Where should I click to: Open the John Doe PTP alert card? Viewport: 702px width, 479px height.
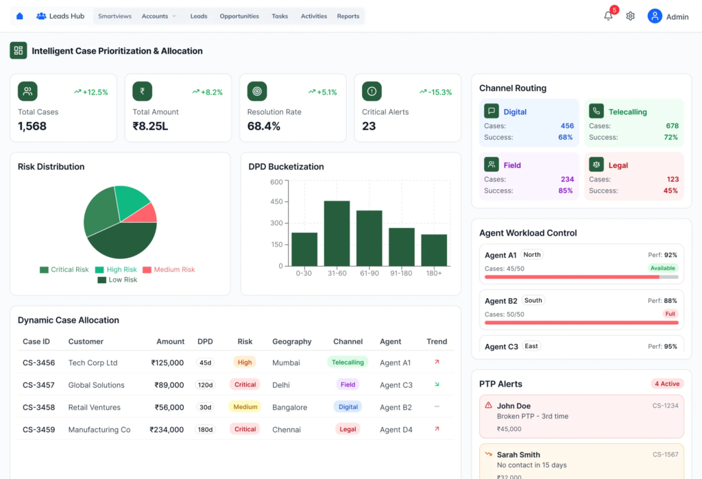coord(581,417)
